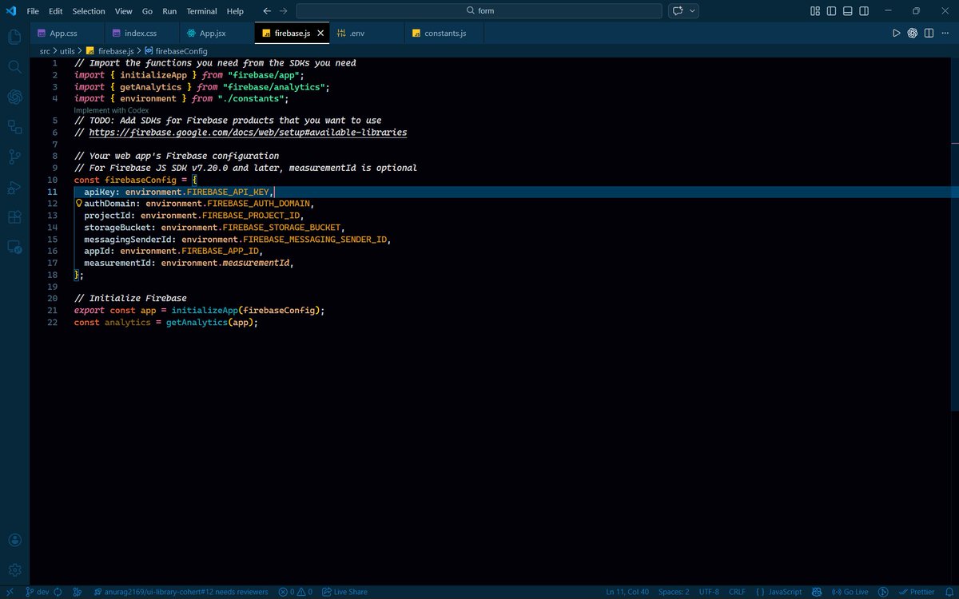
Task: Change indentation via Spaces: 2
Action: coord(674,592)
